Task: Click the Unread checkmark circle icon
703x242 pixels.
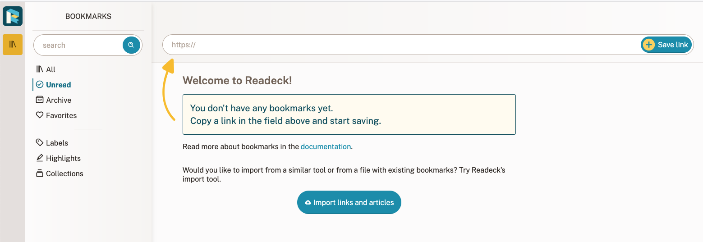Action: pos(40,84)
